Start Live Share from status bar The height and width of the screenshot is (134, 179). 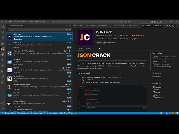point(73,113)
